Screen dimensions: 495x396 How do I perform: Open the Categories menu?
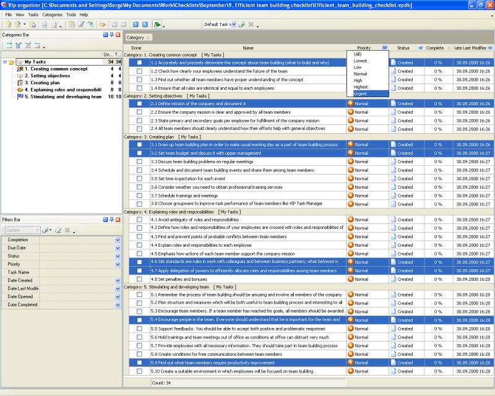coord(52,14)
